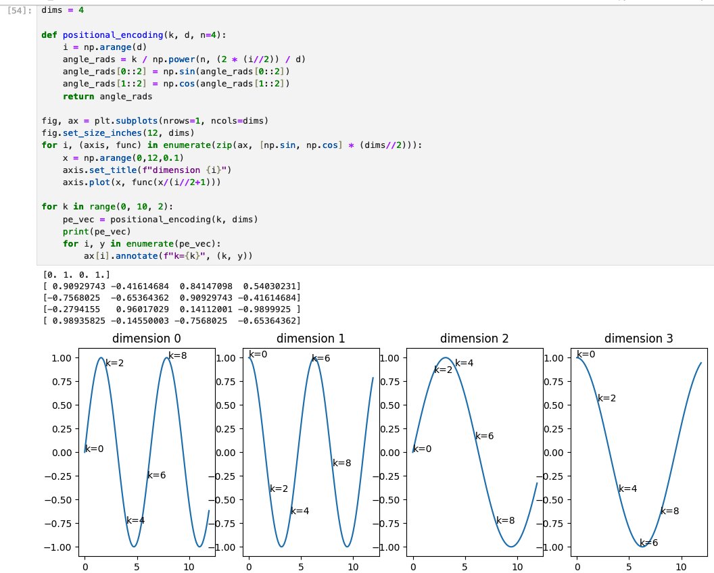Click the output row starting with -0.7568025
Viewport: 714px width, 573px height.
pyautogui.click(x=172, y=298)
